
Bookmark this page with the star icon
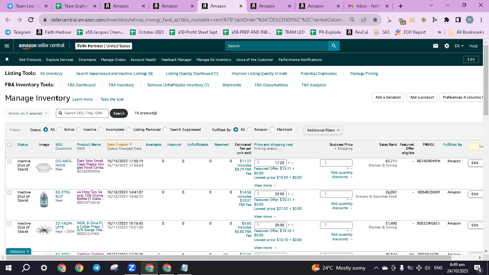(x=375, y=20)
